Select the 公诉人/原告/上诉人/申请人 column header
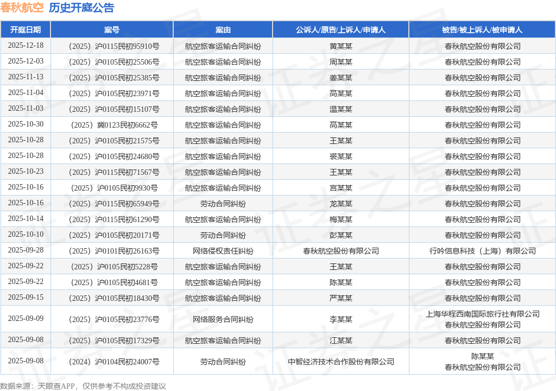Image resolution: width=556 pixels, height=391 pixels. click(340, 30)
